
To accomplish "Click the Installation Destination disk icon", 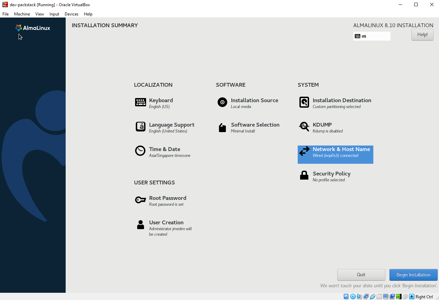I will click(304, 103).
